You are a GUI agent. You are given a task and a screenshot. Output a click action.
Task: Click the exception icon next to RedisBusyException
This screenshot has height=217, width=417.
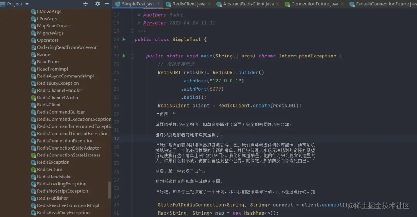click(33, 83)
